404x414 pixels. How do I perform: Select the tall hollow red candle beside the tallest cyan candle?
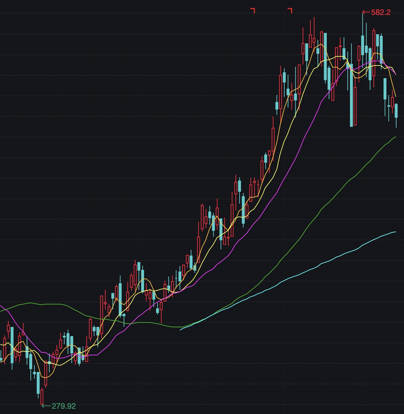[x=355, y=106]
